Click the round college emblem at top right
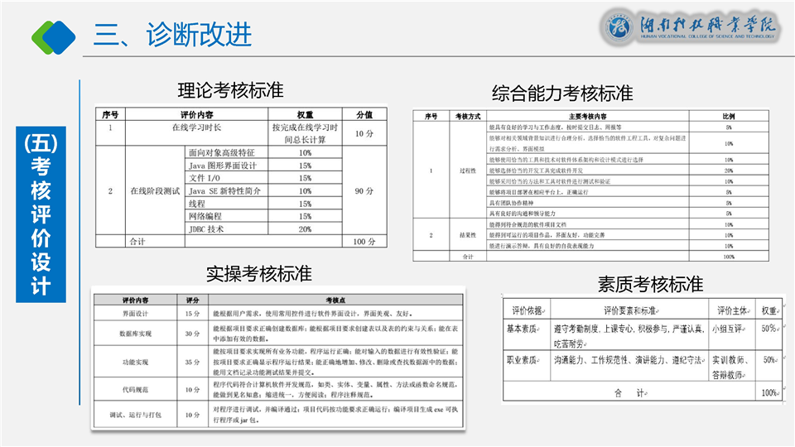 pyautogui.click(x=618, y=26)
